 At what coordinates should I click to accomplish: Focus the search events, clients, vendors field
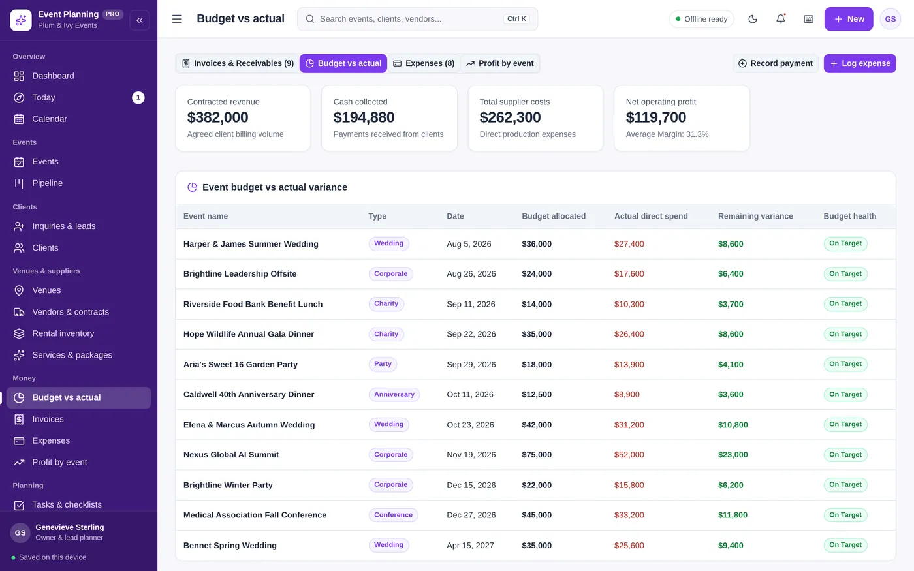pos(418,19)
